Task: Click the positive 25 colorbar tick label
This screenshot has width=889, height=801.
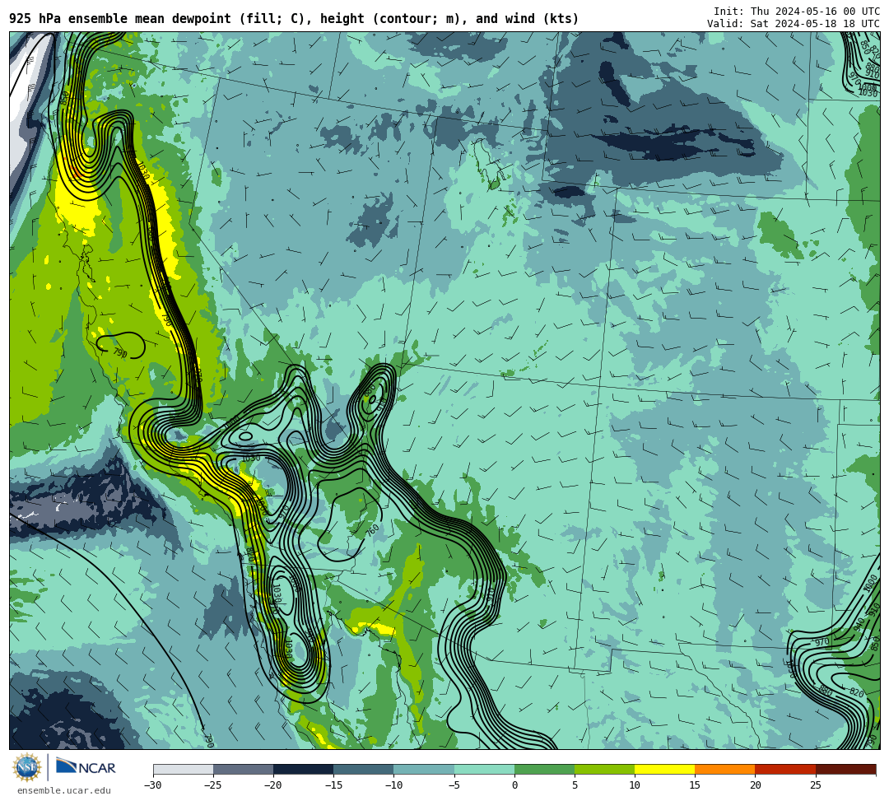Action: 815,785
